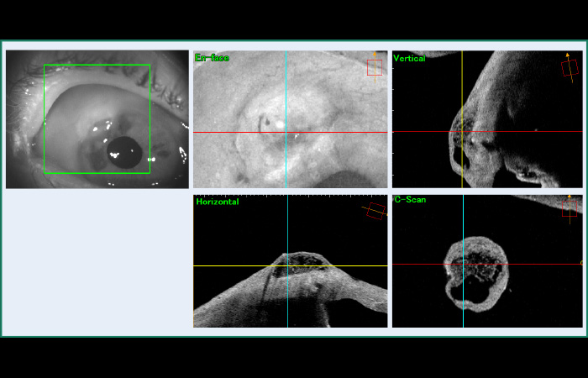Click the red horizontal line in En-face view
The image size is (588, 378).
[291, 133]
